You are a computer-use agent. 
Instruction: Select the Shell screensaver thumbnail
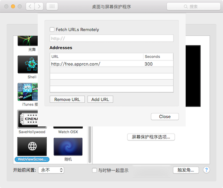(28, 65)
